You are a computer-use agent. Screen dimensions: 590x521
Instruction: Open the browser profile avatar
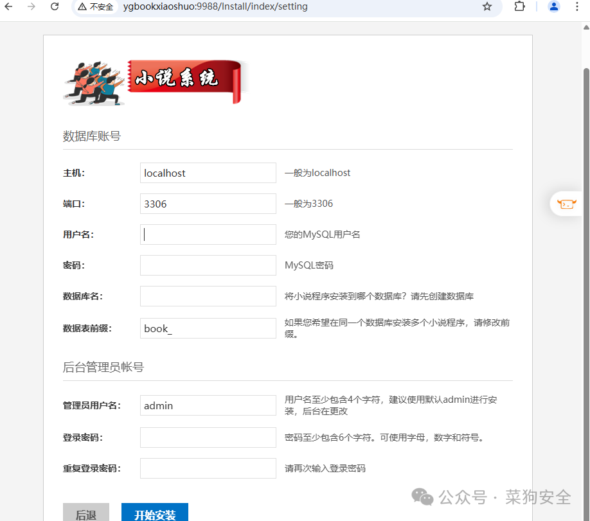(553, 6)
